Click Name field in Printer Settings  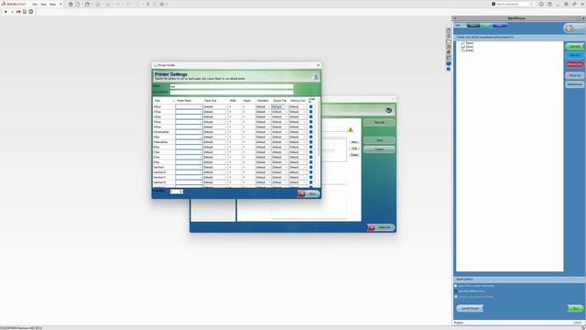(232, 86)
